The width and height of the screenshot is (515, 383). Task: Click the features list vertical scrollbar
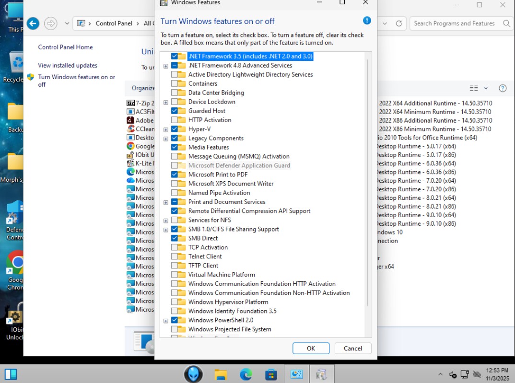click(368, 183)
